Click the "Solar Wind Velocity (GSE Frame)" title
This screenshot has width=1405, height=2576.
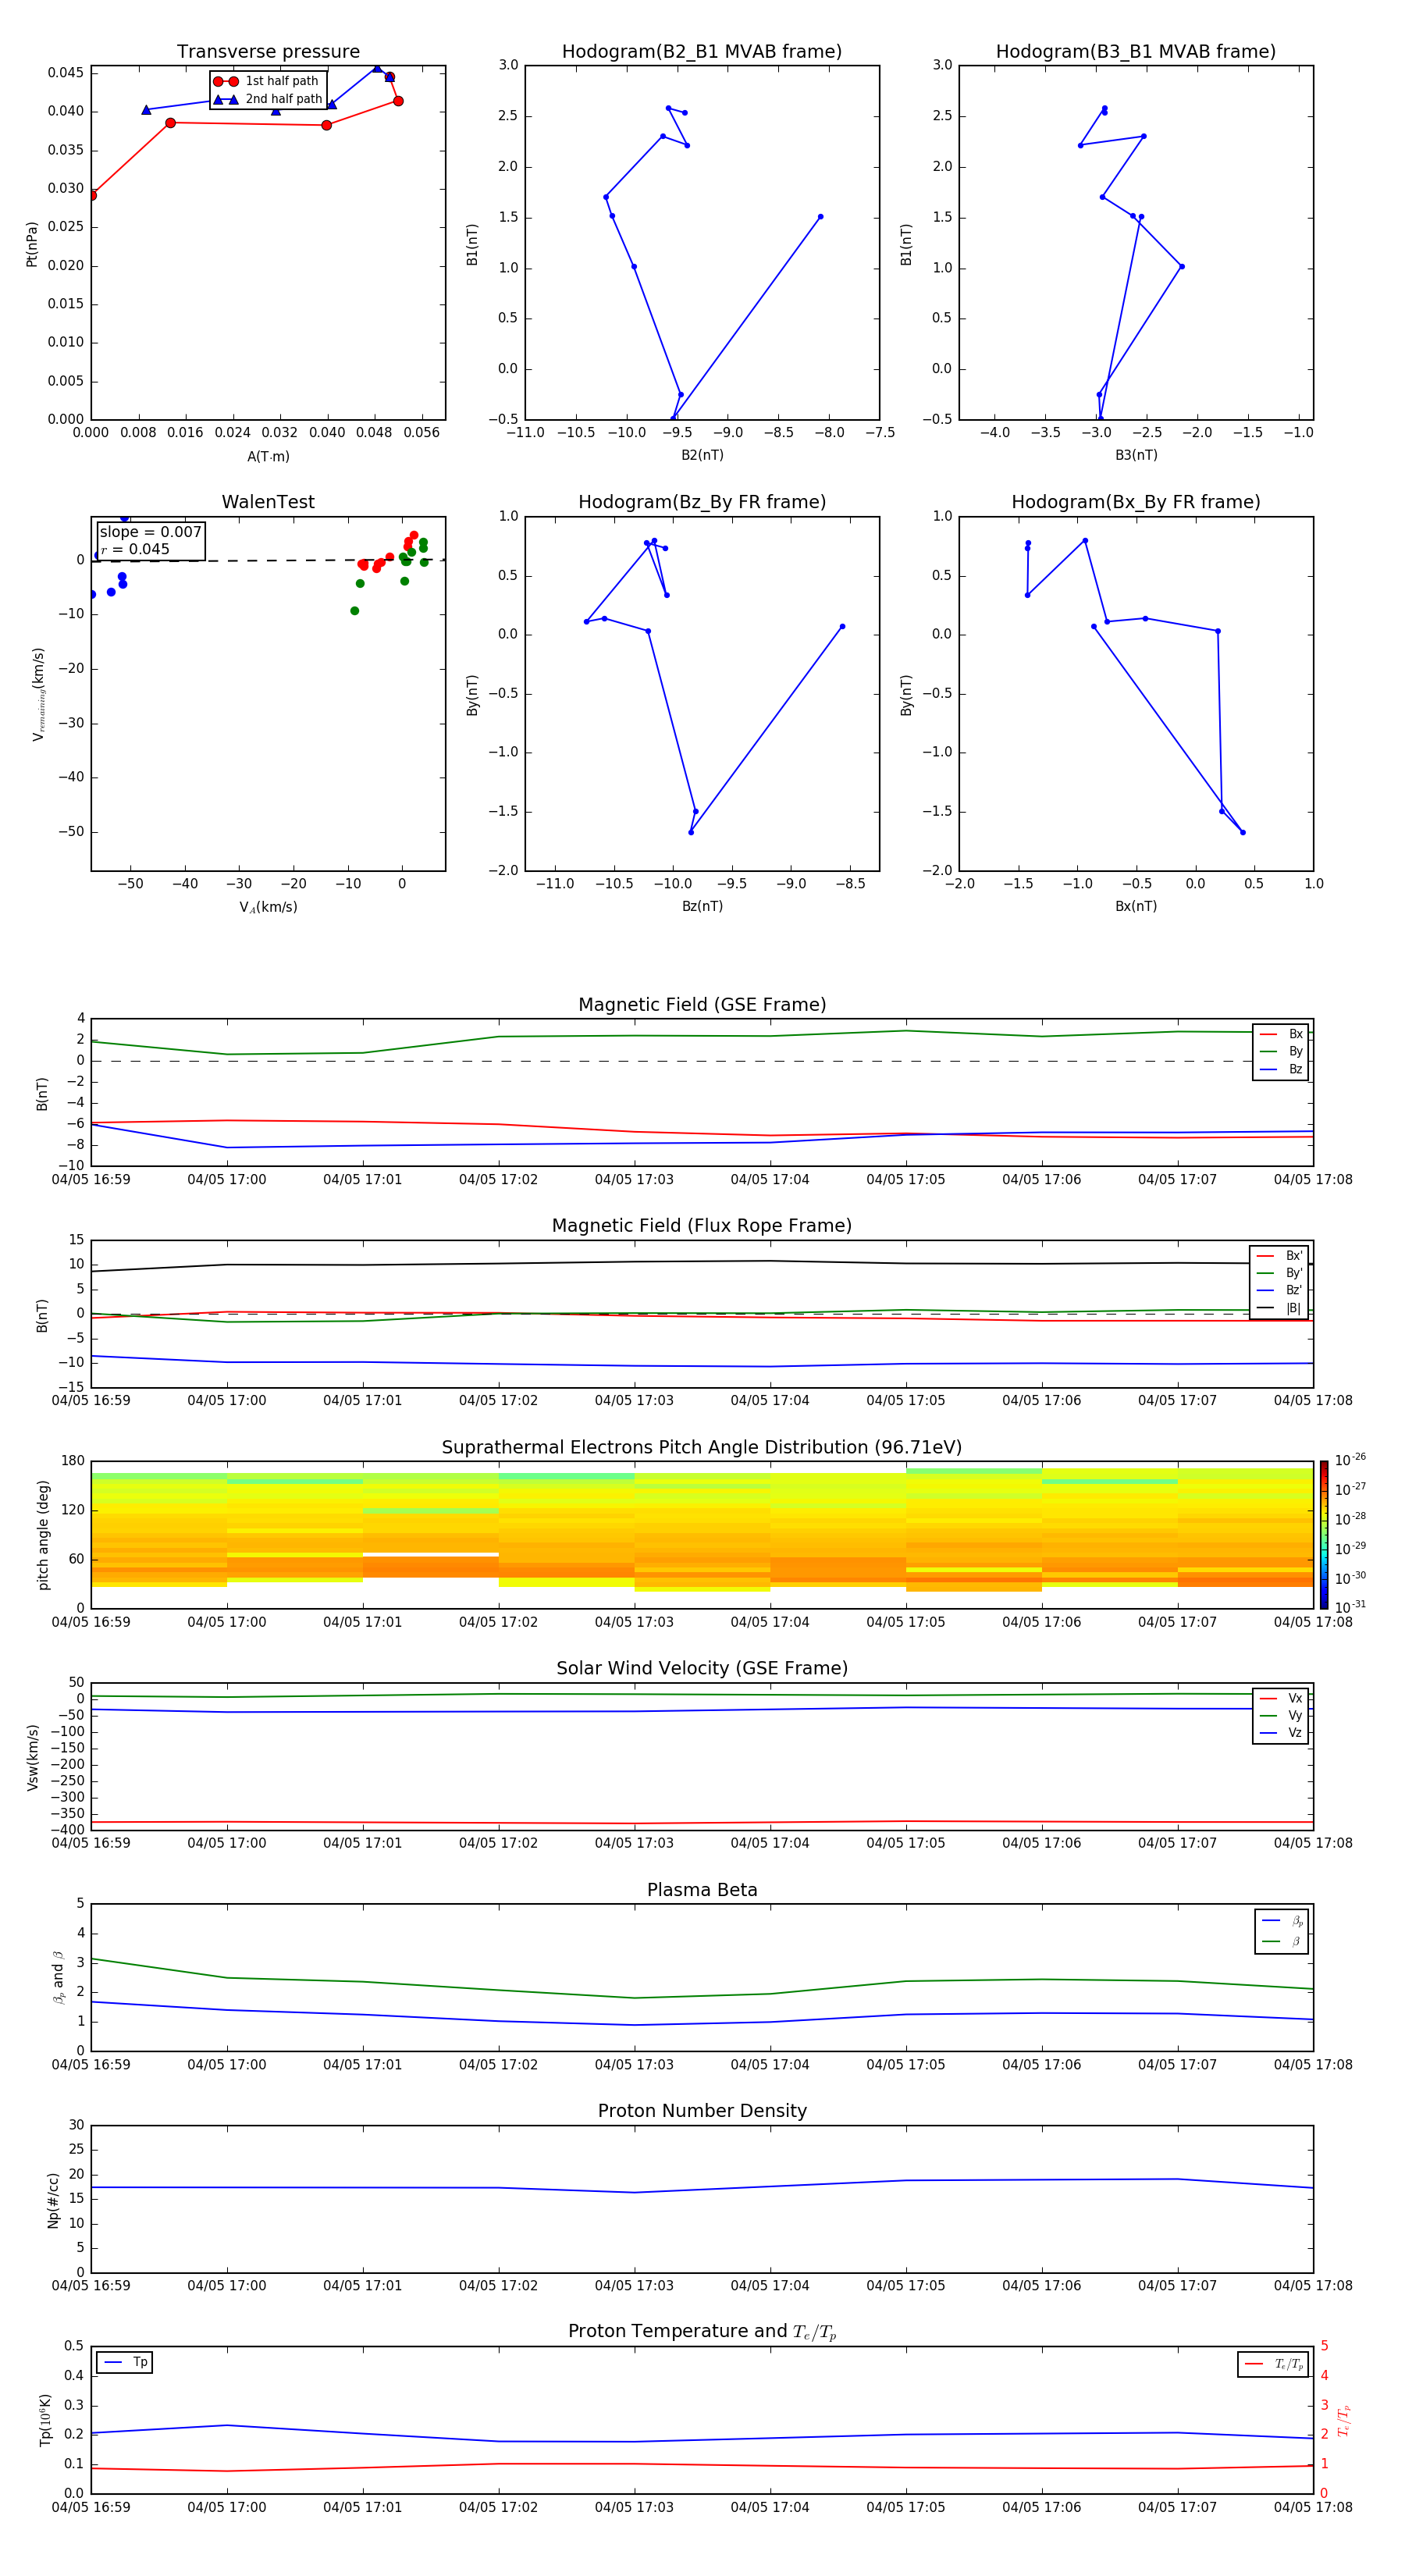click(701, 1668)
